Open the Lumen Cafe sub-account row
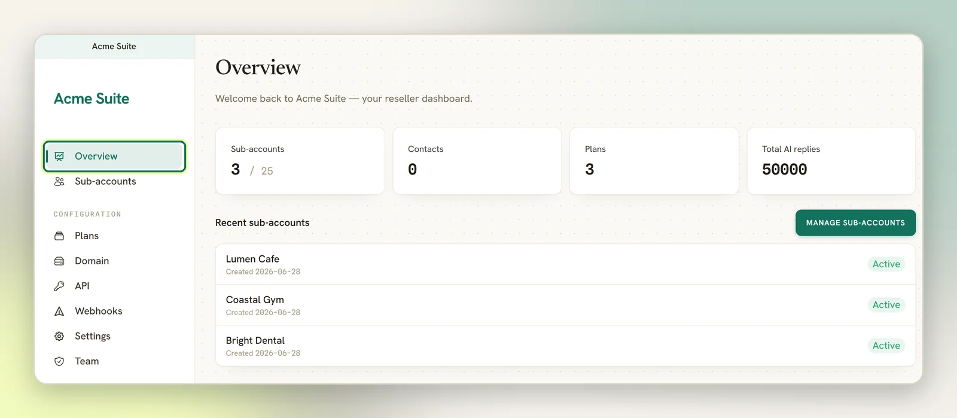This screenshot has height=418, width=957. pos(565,264)
